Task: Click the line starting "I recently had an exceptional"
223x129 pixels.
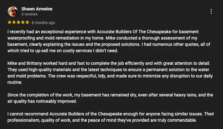Action: point(103,32)
